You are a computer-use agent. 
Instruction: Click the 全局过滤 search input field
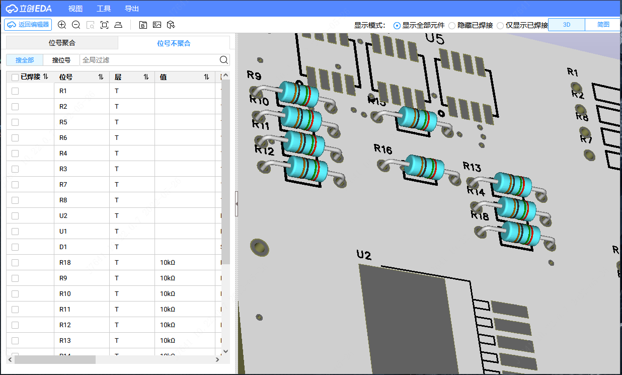[149, 60]
